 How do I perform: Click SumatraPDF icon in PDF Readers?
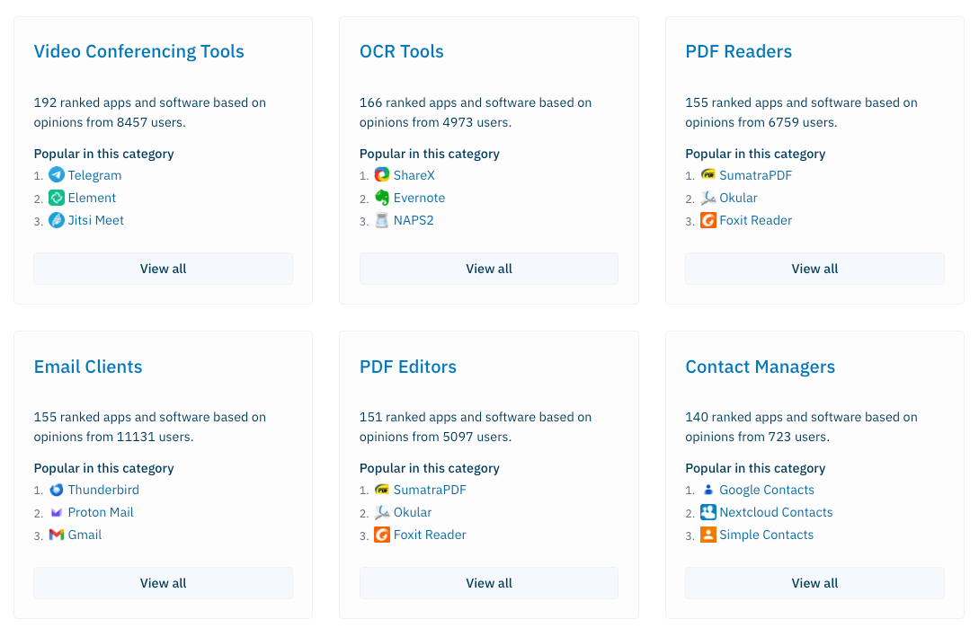pyautogui.click(x=708, y=175)
